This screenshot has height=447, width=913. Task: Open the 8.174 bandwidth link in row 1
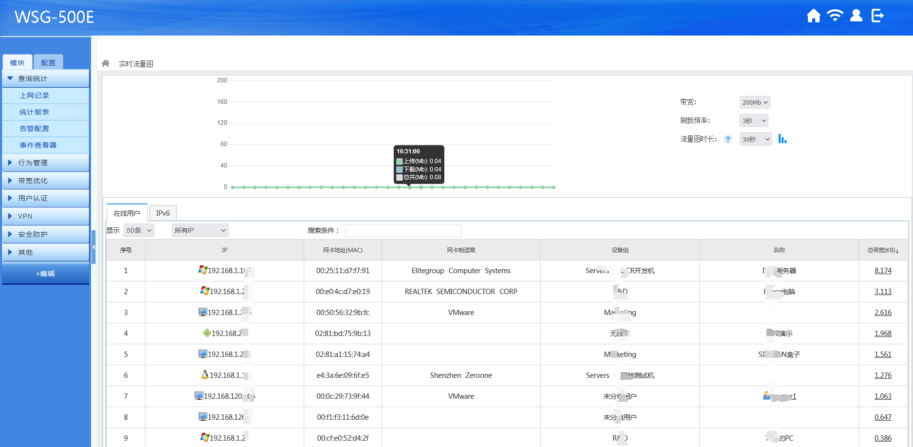pyautogui.click(x=882, y=271)
